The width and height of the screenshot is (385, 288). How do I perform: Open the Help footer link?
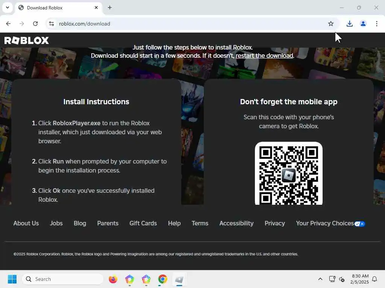[x=174, y=223]
